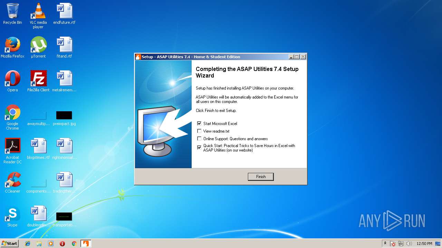Close the ASAP Utilities Setup window

[x=303, y=57]
